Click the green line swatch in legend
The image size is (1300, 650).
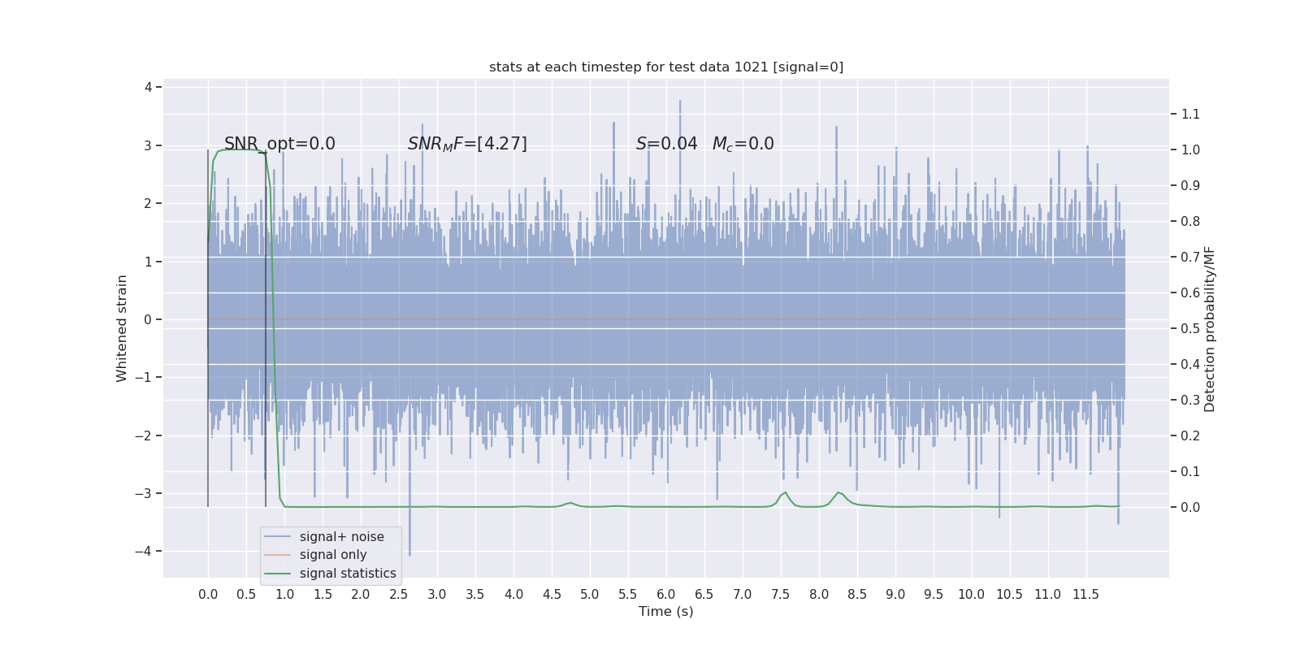point(277,574)
